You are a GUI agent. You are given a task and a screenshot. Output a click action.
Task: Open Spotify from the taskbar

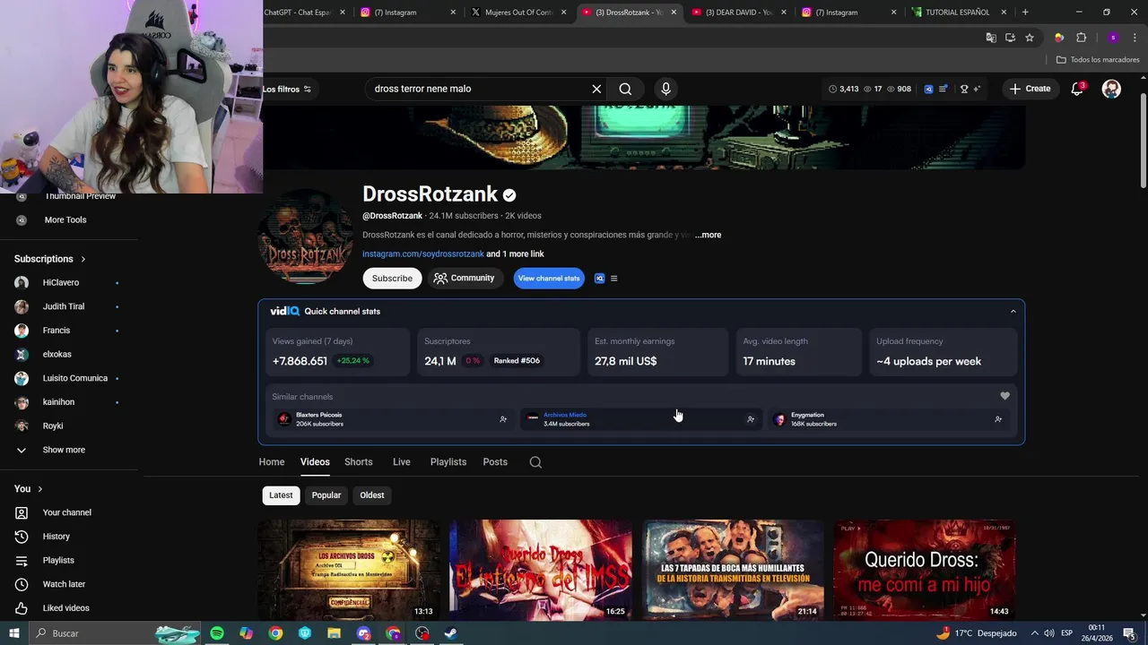(217, 633)
